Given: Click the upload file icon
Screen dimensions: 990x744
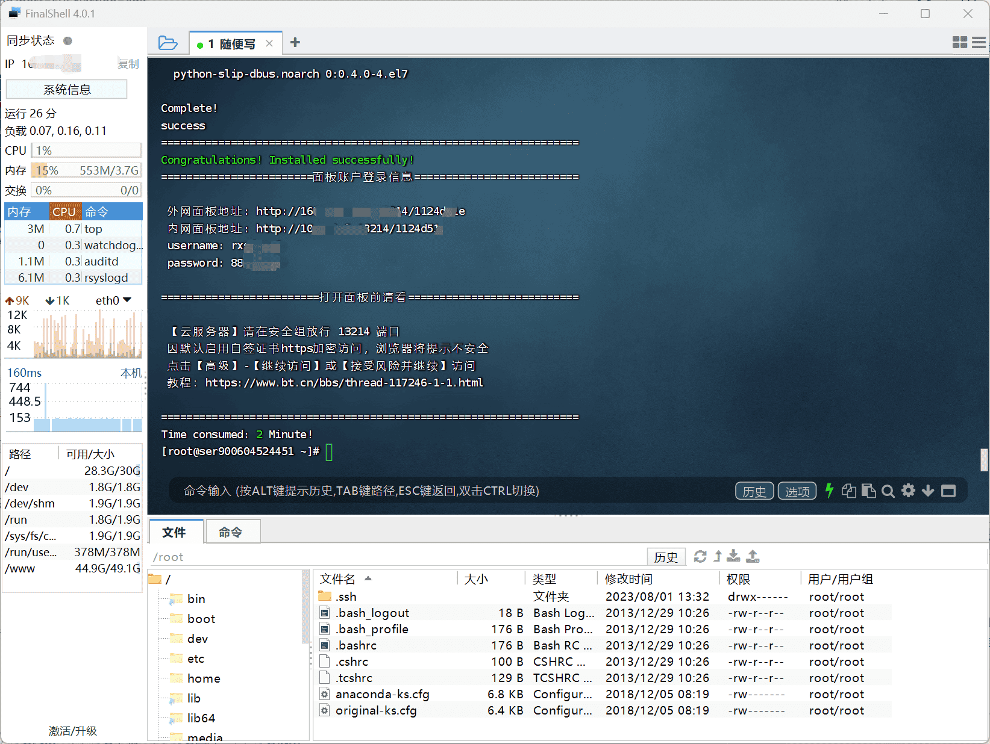Looking at the screenshot, I should 753,556.
